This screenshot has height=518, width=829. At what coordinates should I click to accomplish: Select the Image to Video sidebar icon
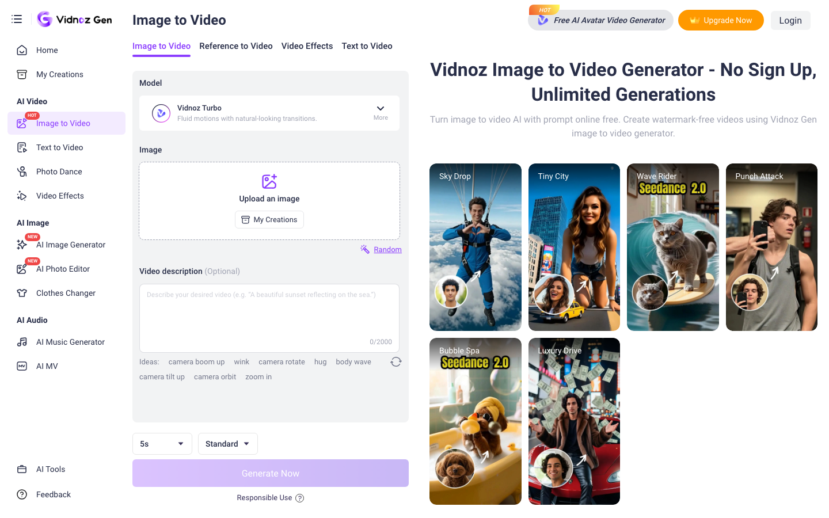(22, 123)
